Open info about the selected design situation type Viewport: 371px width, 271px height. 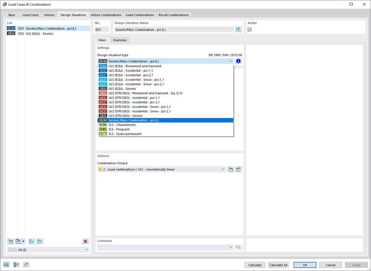pyautogui.click(x=238, y=61)
